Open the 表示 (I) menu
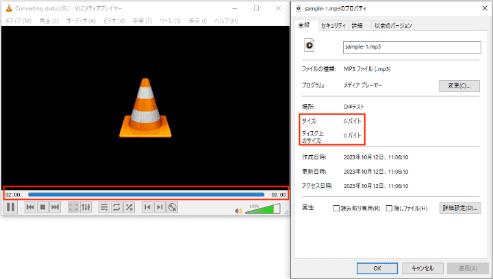 [197, 21]
